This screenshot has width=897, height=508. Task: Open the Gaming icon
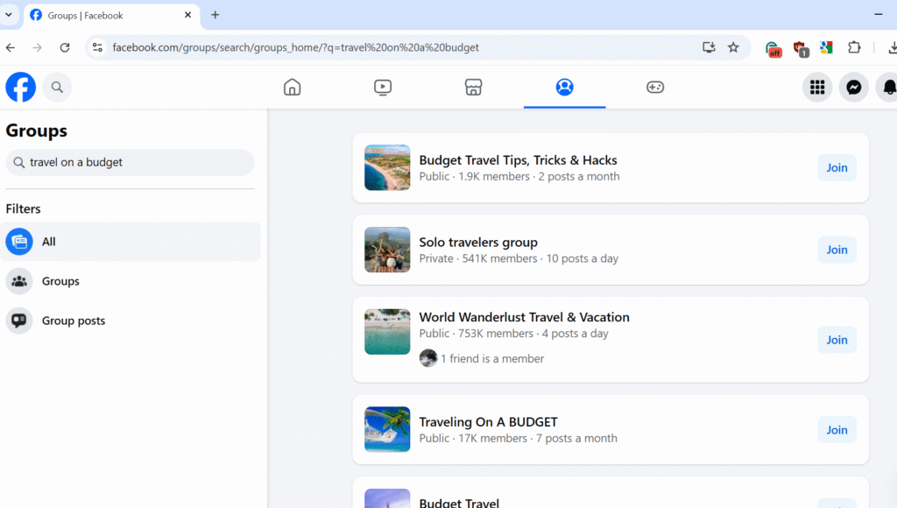655,87
